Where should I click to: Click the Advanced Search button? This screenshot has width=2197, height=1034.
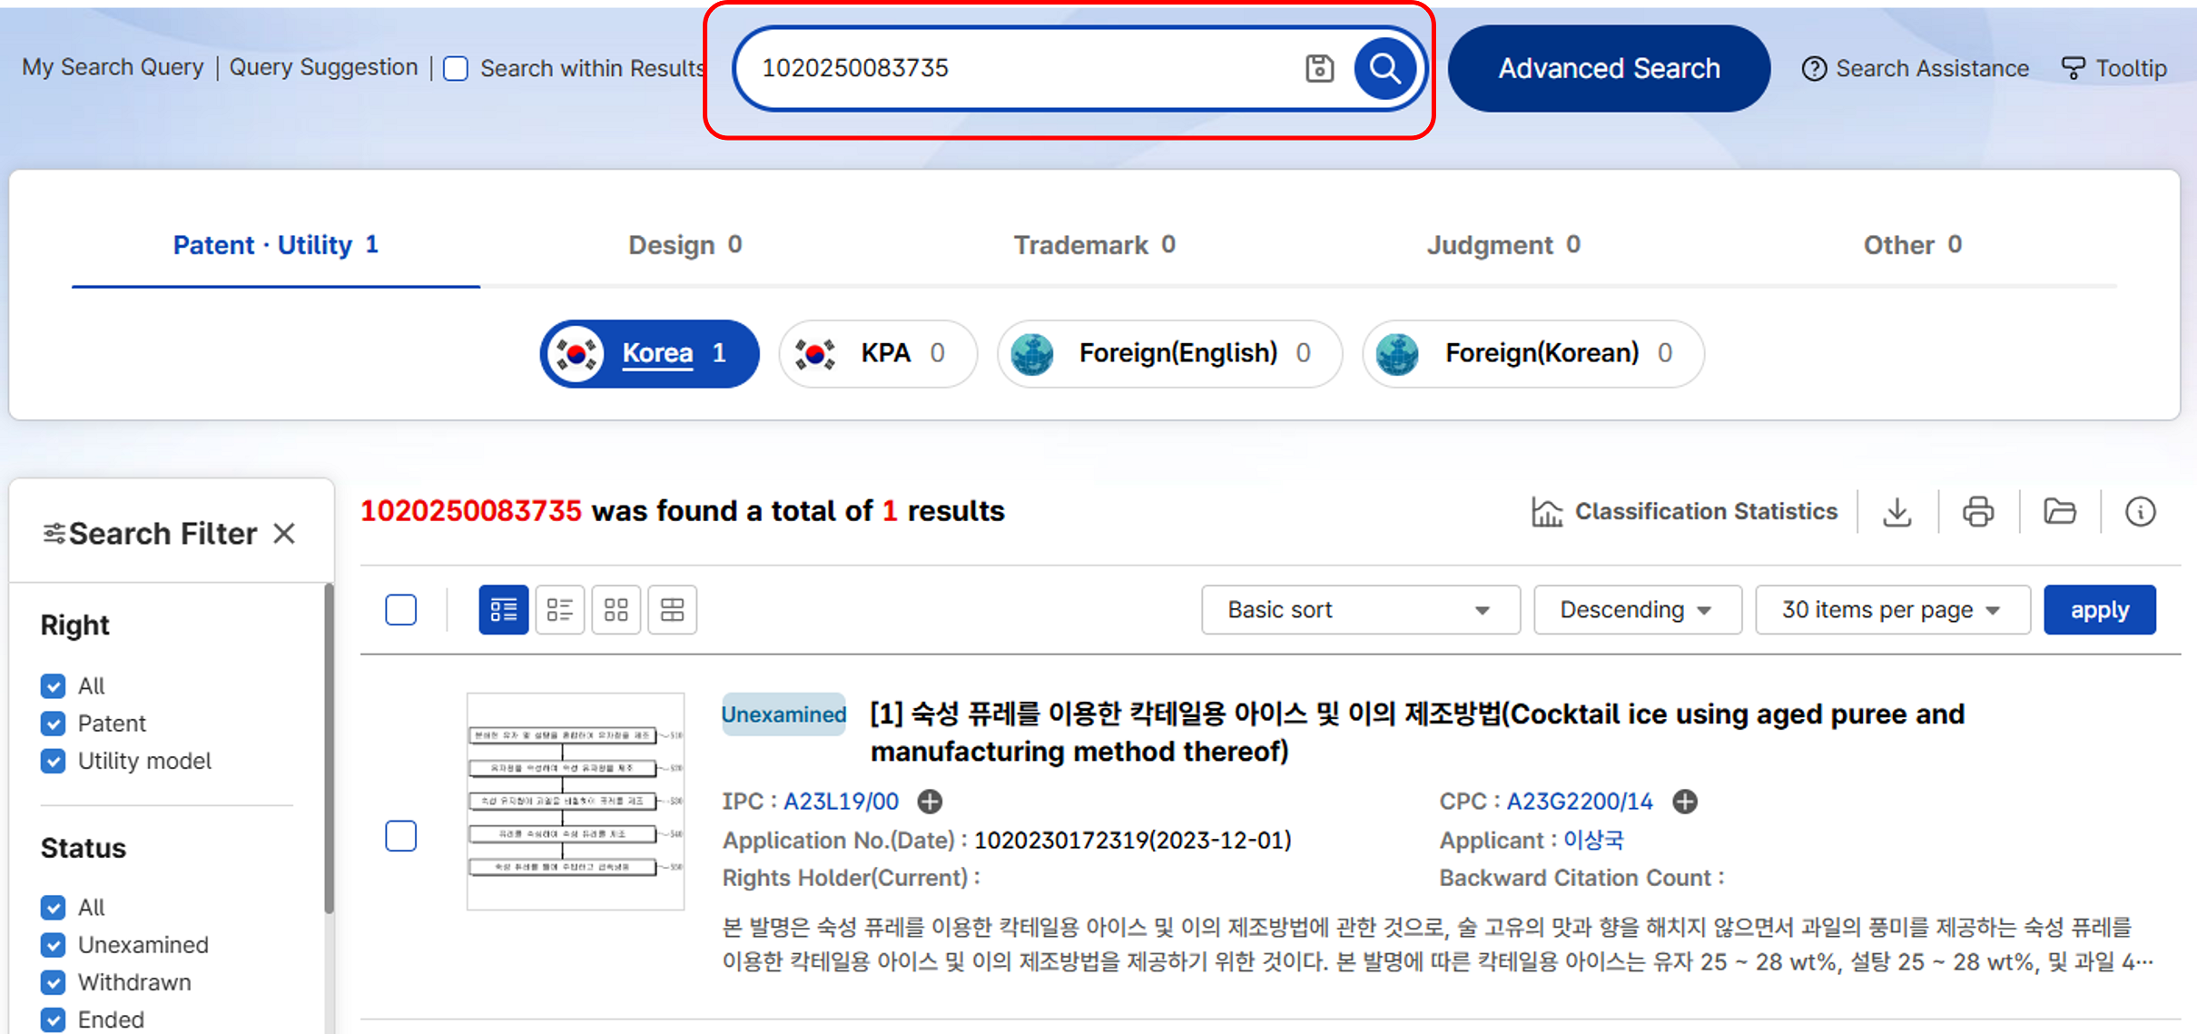pos(1608,69)
